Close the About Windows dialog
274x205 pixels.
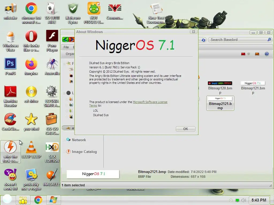[x=193, y=31]
